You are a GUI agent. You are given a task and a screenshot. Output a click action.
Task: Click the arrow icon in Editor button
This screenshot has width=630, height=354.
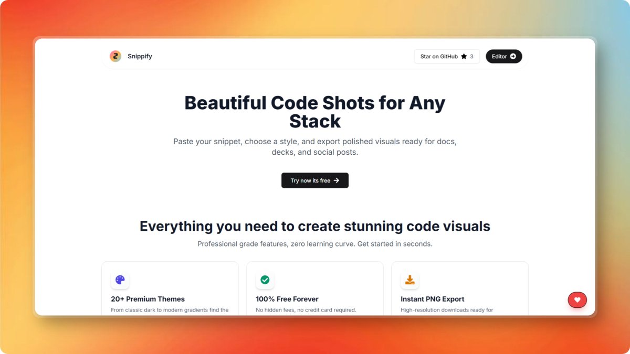(513, 56)
